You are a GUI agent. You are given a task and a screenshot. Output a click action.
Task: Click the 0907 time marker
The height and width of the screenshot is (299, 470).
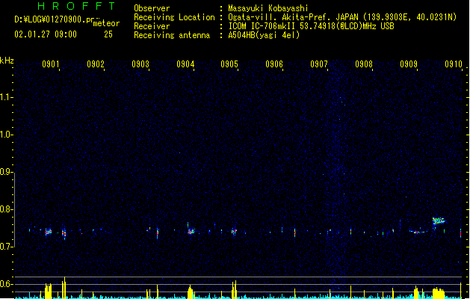coord(319,64)
